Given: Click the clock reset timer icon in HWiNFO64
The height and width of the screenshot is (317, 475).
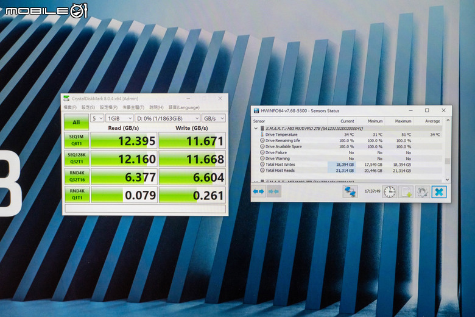Looking at the screenshot, I should [x=390, y=191].
